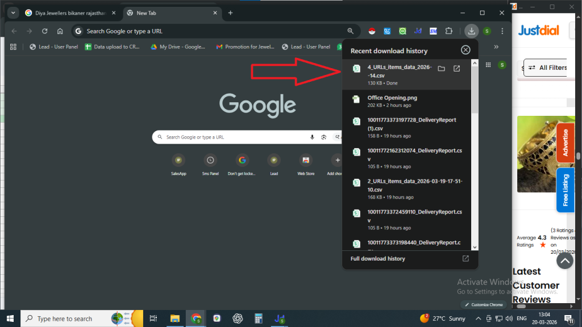582x327 pixels.
Task: Reload the current page
Action: (x=45, y=31)
